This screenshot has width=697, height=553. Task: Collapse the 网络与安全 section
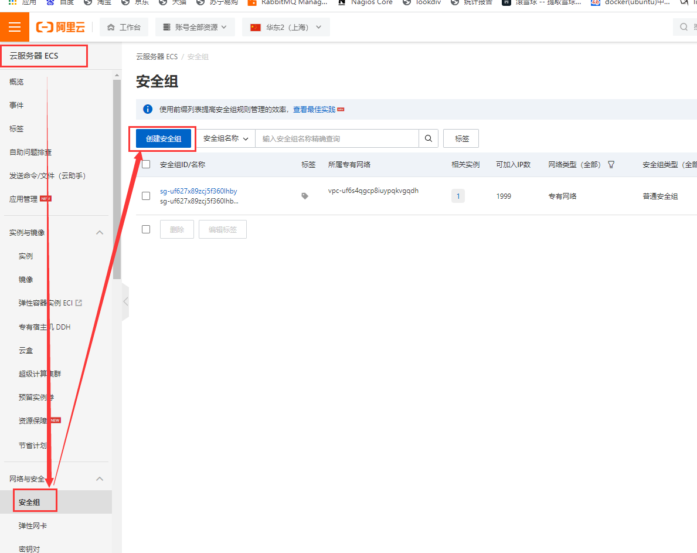100,479
